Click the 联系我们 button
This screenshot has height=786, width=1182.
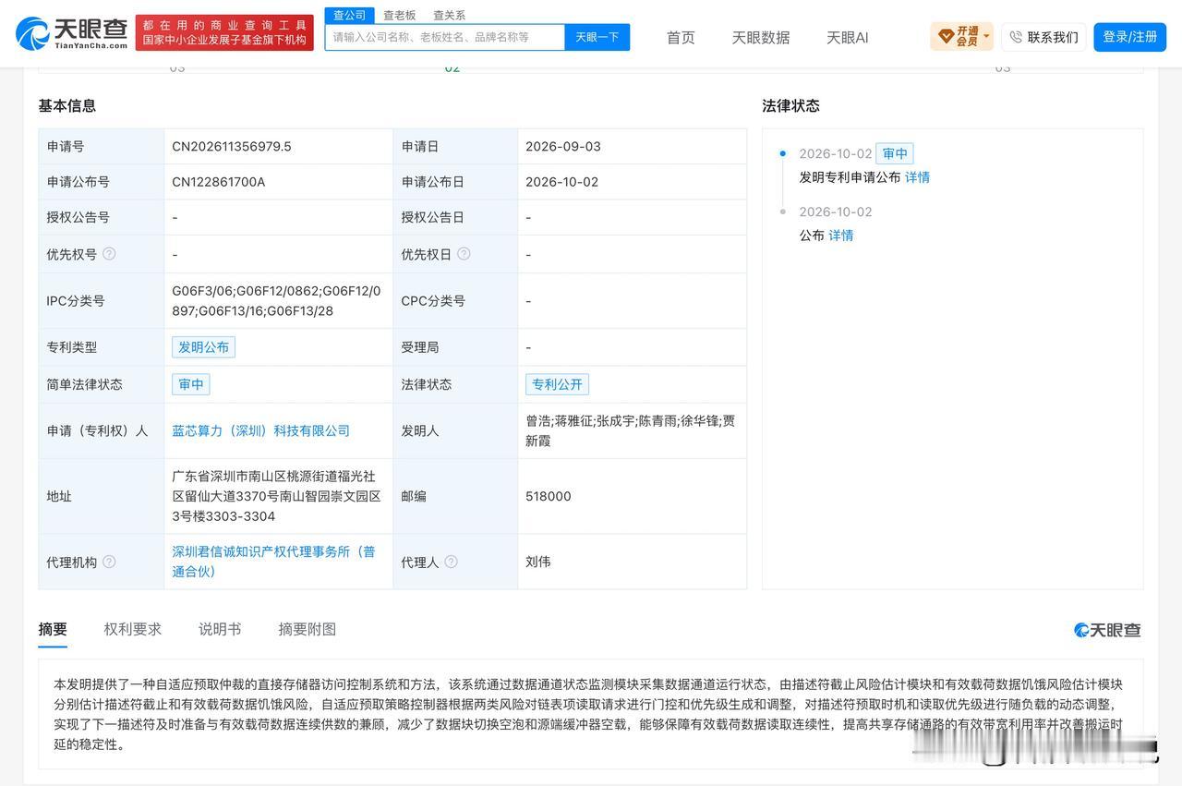(1043, 37)
